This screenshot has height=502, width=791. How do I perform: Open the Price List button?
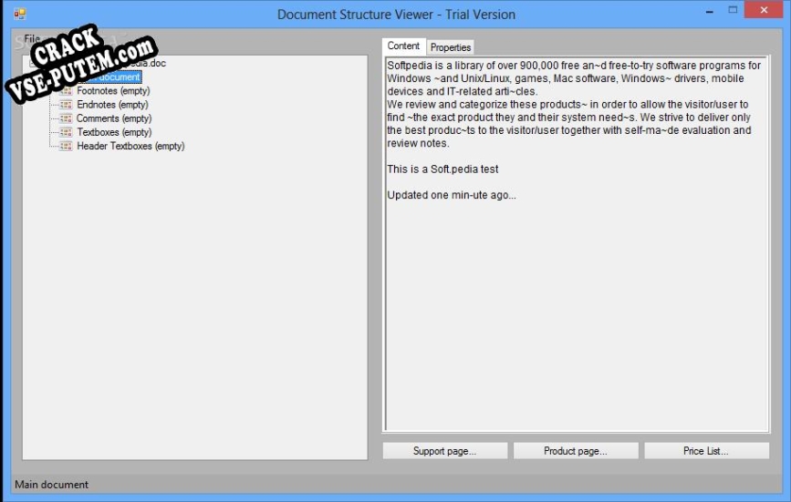pyautogui.click(x=706, y=451)
